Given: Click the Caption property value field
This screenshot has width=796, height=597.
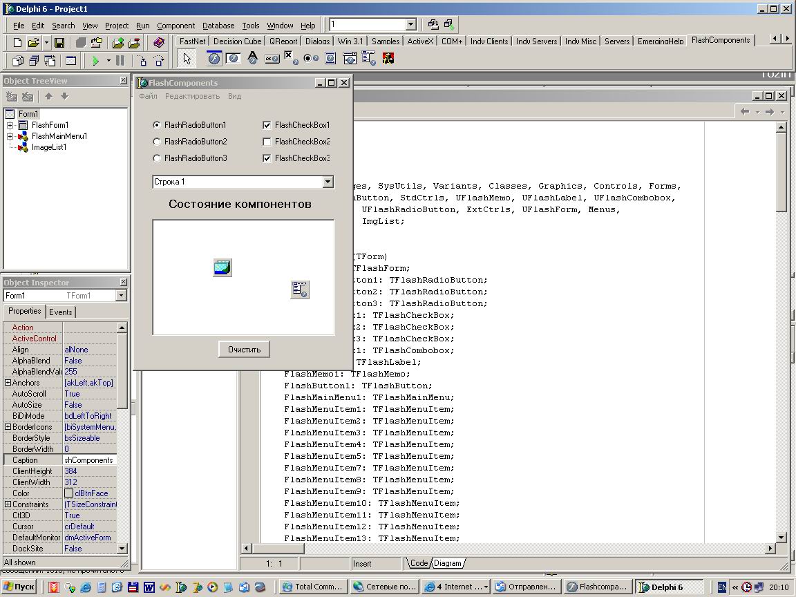Looking at the screenshot, I should click(89, 460).
